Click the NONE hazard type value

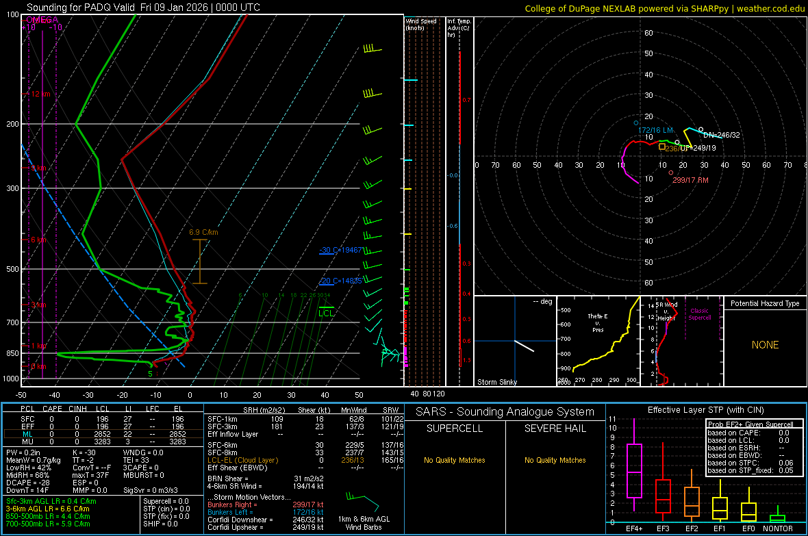pos(765,345)
